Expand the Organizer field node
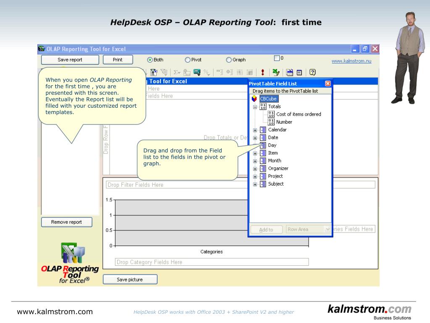This screenshot has width=430, height=323. click(x=255, y=169)
